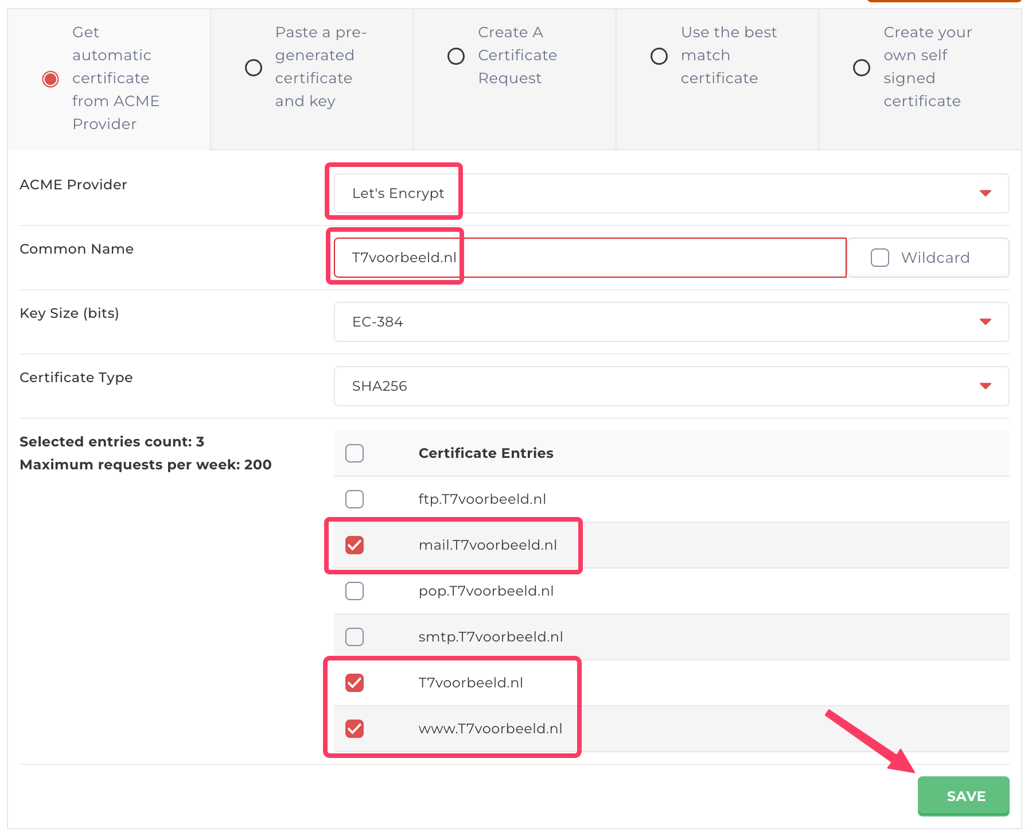This screenshot has height=832, width=1028.
Task: Enable the smtp.T7voorbeeld.nl entry
Action: (x=355, y=637)
